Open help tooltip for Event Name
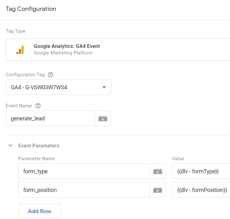This screenshot has width=230, height=219. pos(38,106)
